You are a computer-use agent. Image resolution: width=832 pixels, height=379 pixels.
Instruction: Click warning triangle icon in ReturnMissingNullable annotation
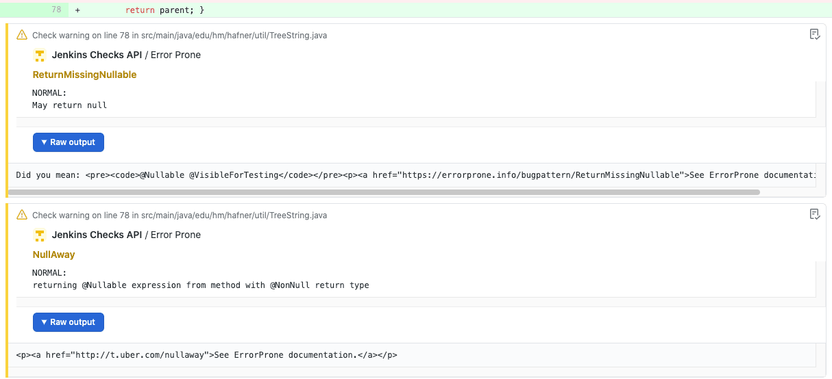click(x=22, y=36)
